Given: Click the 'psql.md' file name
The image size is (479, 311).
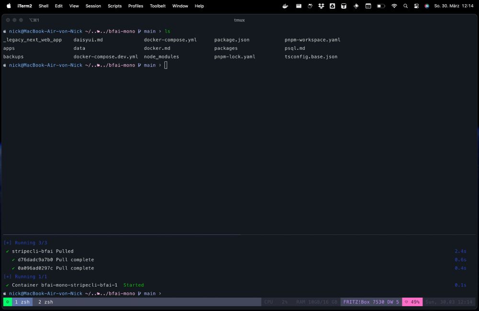Looking at the screenshot, I should [x=295, y=48].
